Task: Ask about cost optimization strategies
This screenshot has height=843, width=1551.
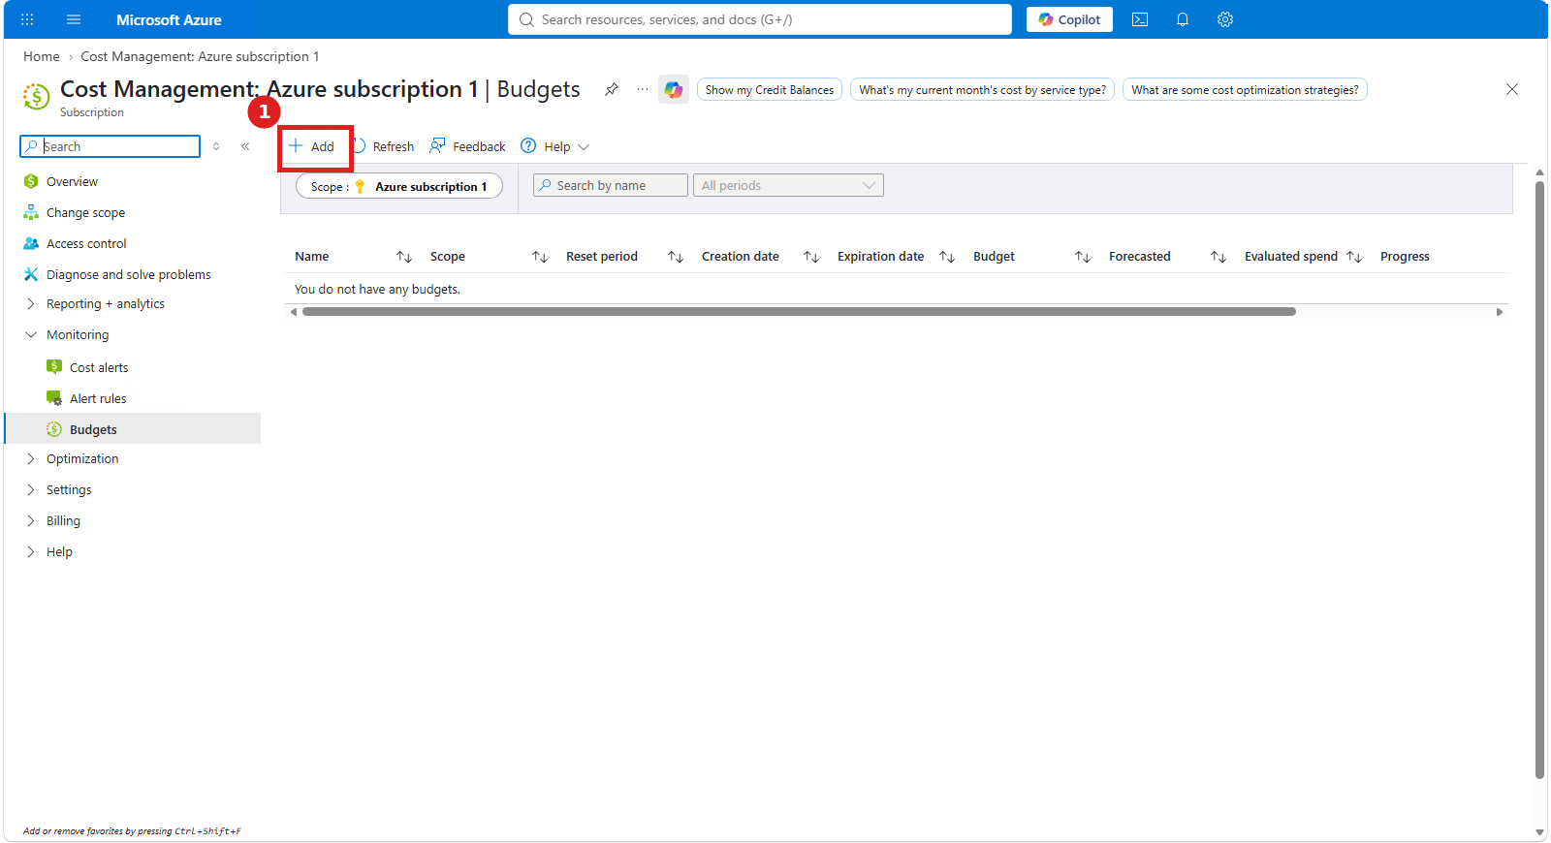Action: [1245, 89]
